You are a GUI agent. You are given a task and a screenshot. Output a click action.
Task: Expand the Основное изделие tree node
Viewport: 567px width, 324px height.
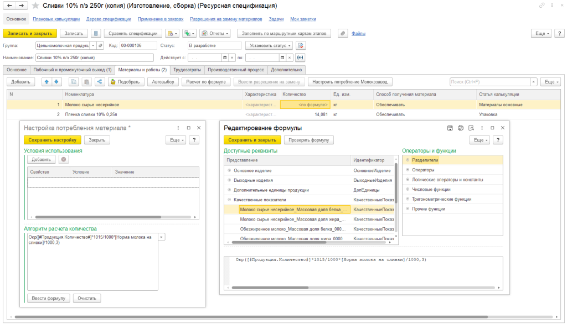pyautogui.click(x=229, y=171)
